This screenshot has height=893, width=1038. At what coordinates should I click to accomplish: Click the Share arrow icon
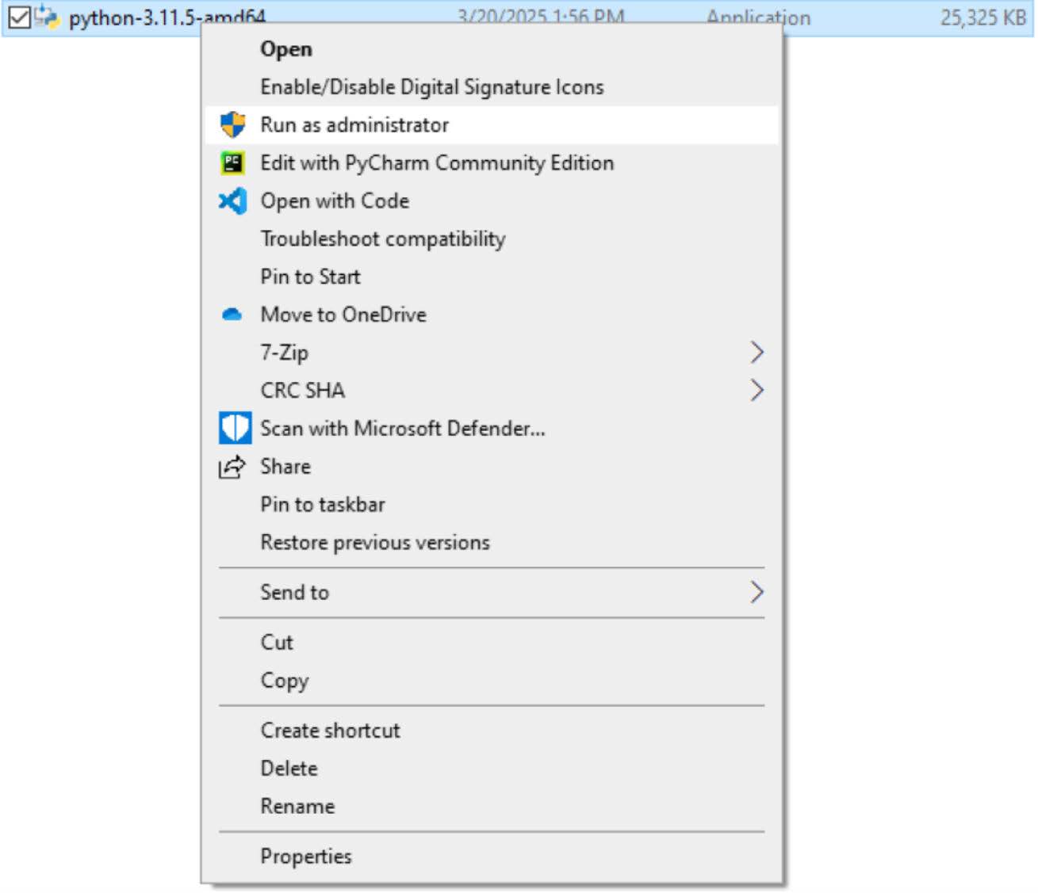pos(232,467)
